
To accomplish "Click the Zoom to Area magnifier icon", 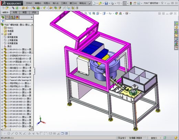I will pyautogui.click(x=86, y=13).
